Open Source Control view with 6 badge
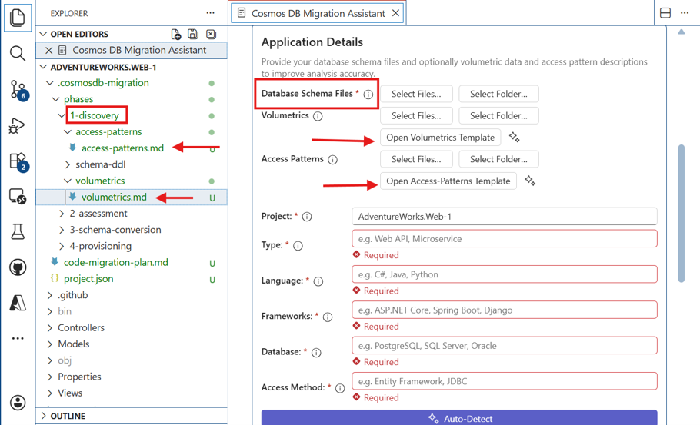 point(18,90)
